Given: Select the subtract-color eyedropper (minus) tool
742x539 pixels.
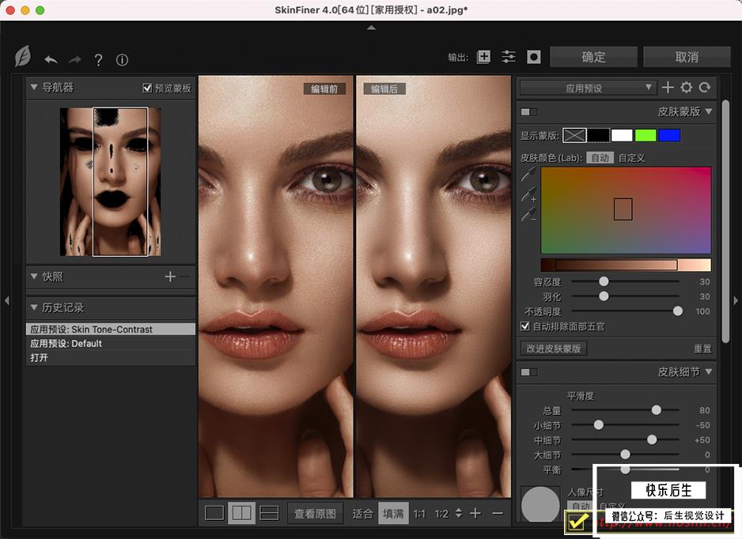Looking at the screenshot, I should click(528, 215).
